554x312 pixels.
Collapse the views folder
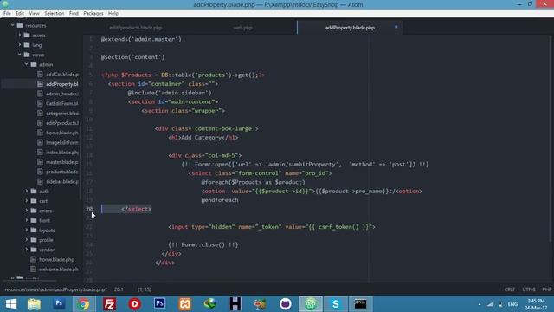tap(20, 55)
